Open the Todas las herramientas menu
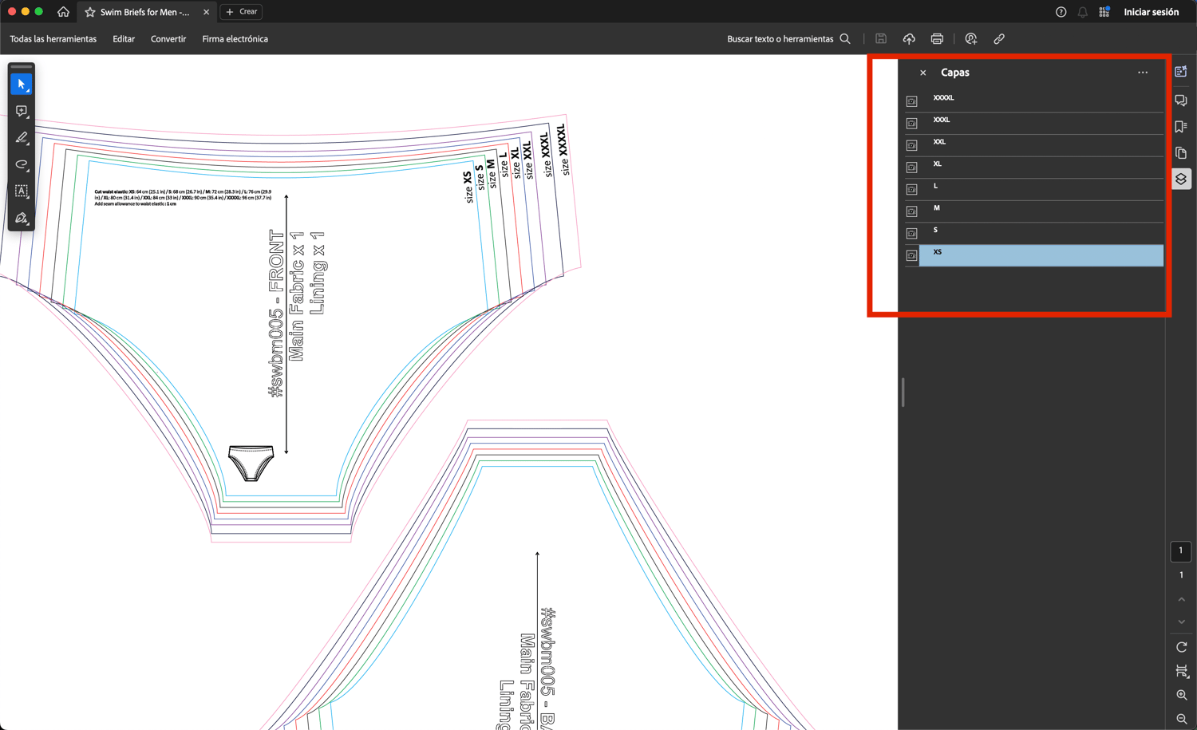This screenshot has height=730, width=1197. (x=53, y=39)
